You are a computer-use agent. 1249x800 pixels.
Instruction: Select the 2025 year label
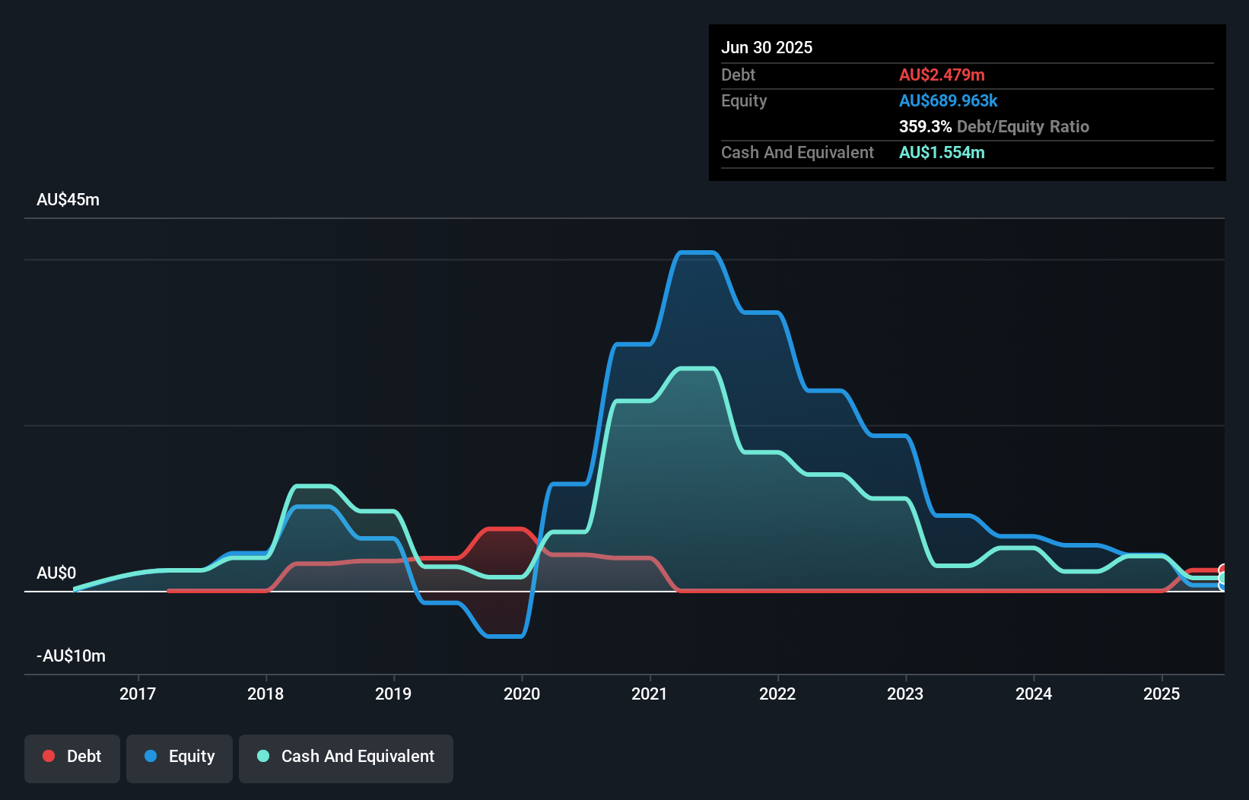point(1162,694)
